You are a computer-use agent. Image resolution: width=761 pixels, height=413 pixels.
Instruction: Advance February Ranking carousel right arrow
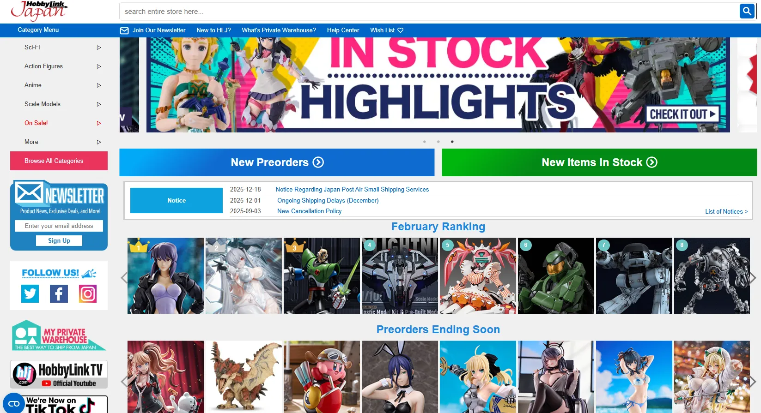point(753,277)
